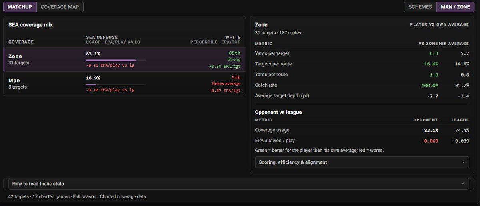Click the VS ZONE column header
480x206 pixels.
coord(428,44)
